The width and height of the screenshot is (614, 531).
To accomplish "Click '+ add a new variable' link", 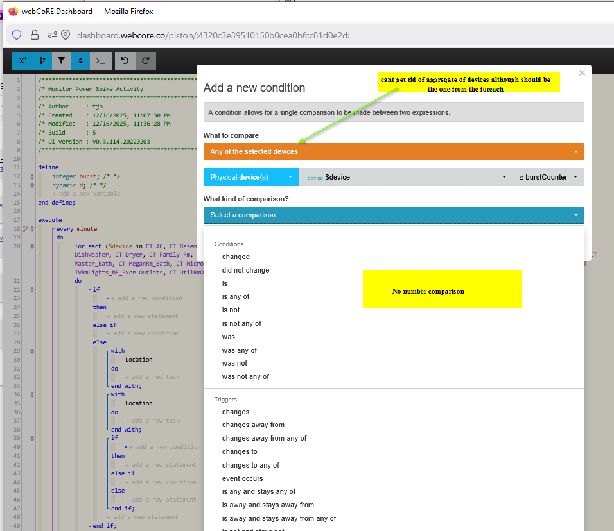I will click(x=86, y=194).
